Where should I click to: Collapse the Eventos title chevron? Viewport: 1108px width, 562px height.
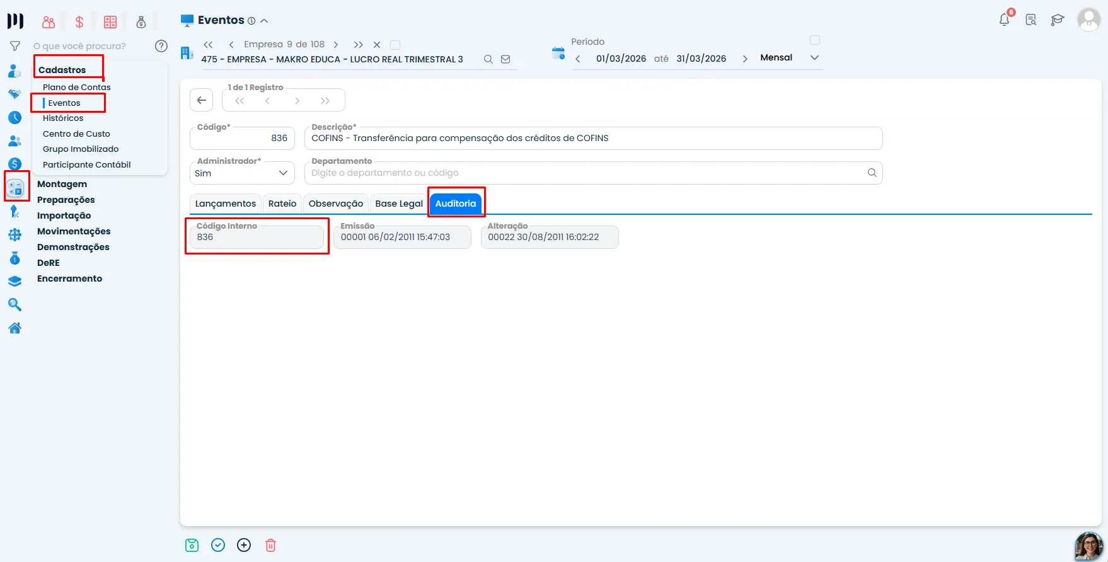tap(264, 21)
